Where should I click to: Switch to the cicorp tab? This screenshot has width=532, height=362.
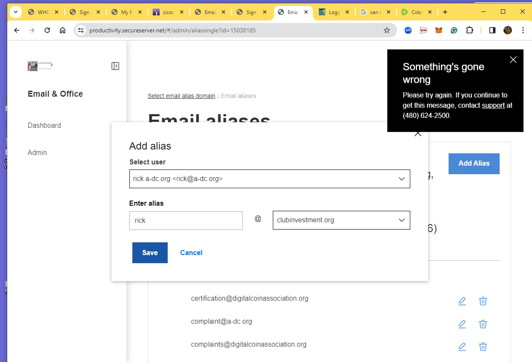169,12
